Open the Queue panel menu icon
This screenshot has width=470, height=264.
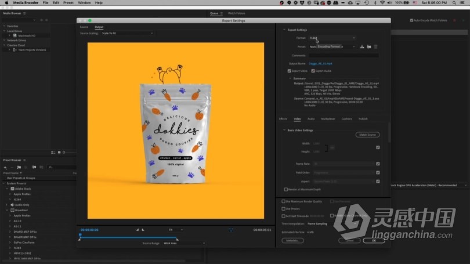pyautogui.click(x=222, y=13)
